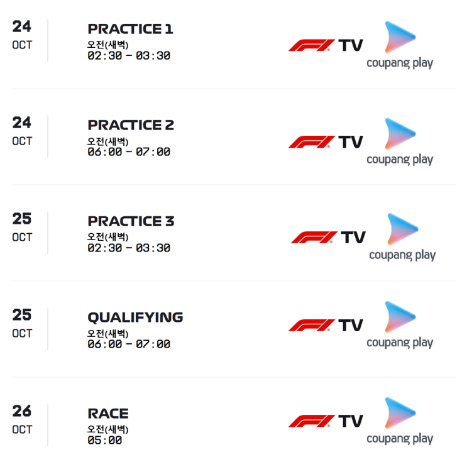The width and height of the screenshot is (467, 467).
Task: Click the Race start time 05:00
Action: (104, 440)
